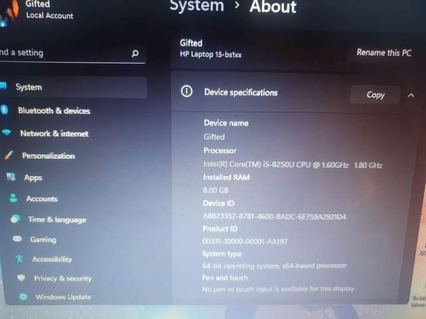
Task: Go to Personalization settings
Action: point(48,156)
